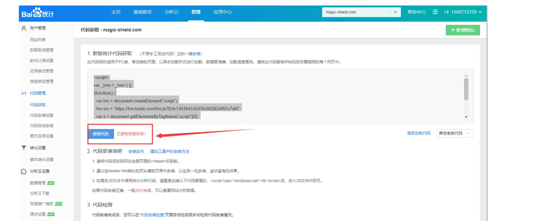Open 代码自动安装 in the sidebar

[x=42, y=126]
